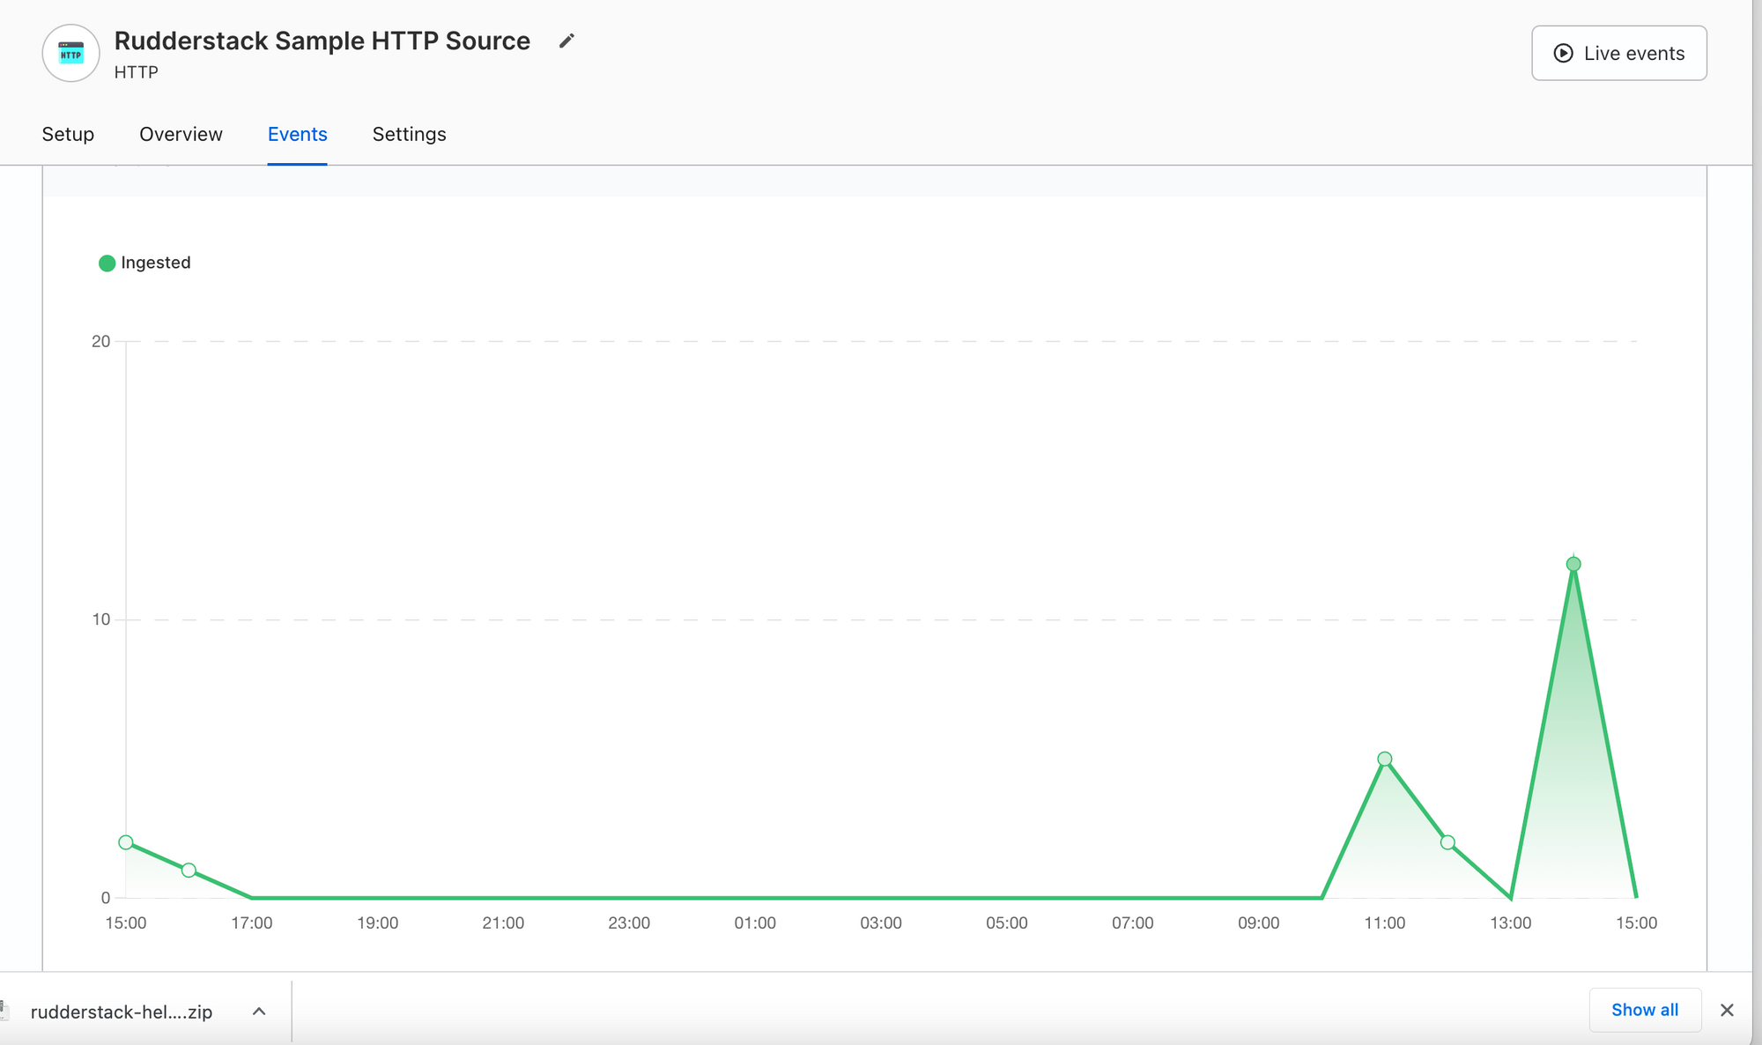The width and height of the screenshot is (1762, 1045).
Task: Click Show all downloads
Action: pyautogui.click(x=1644, y=1010)
